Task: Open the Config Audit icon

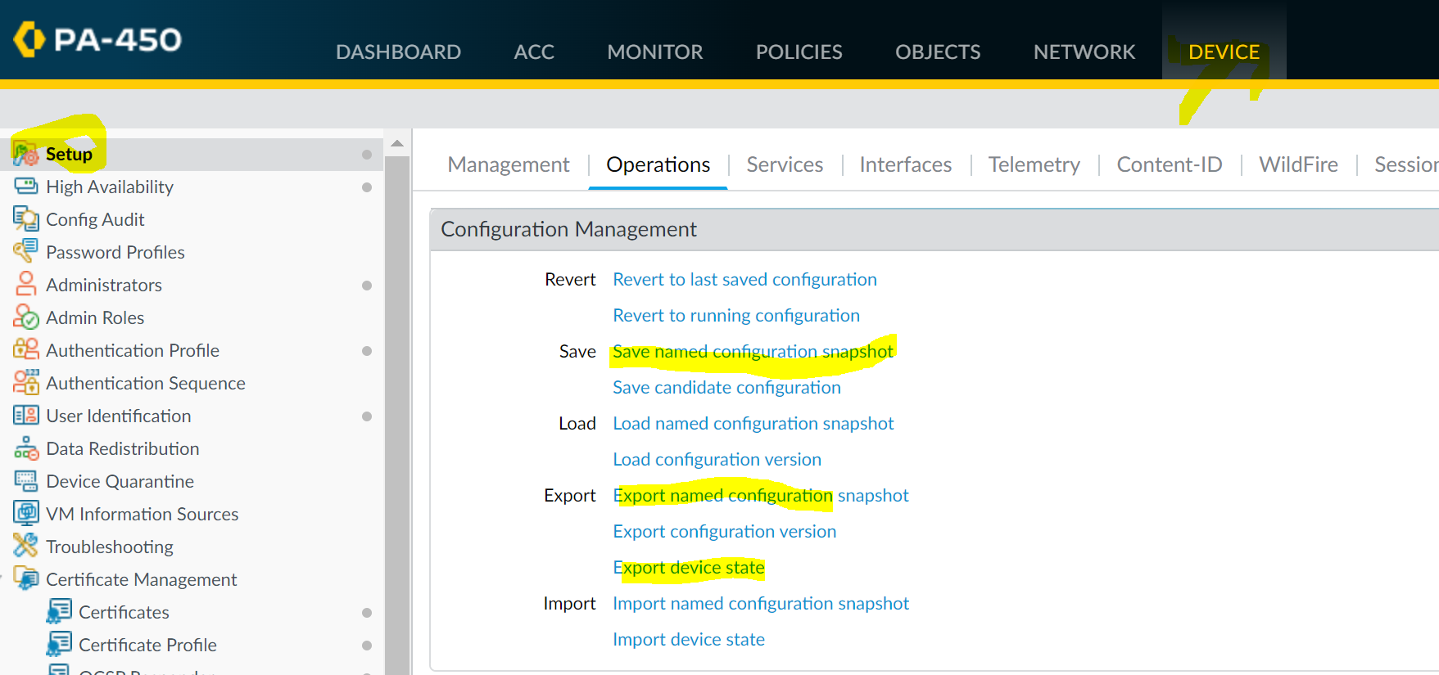Action: [x=25, y=219]
